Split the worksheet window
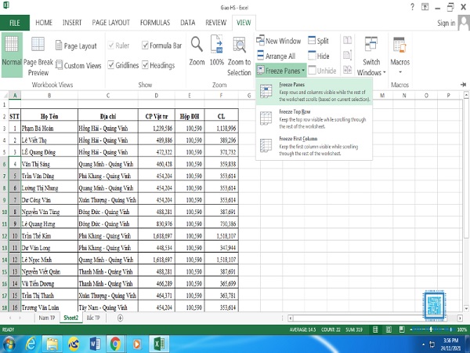This screenshot has width=470, height=353. (x=318, y=41)
